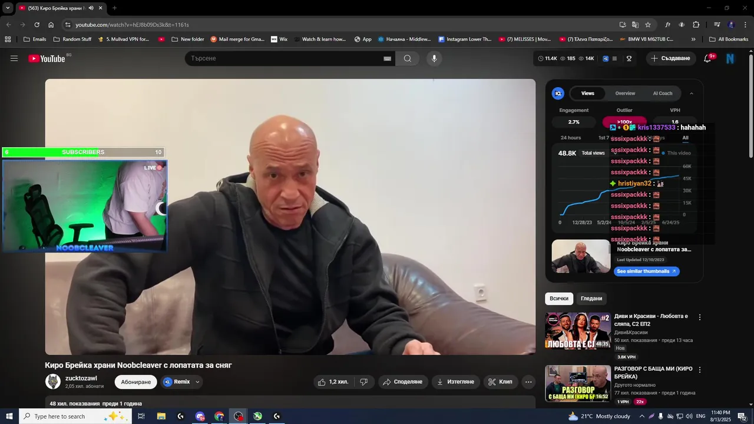Open Chrome from the taskbar

[x=219, y=416]
